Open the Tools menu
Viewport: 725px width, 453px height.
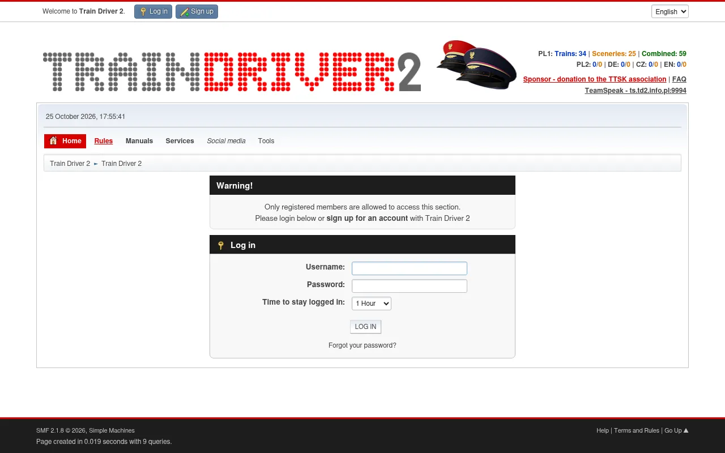pos(266,141)
